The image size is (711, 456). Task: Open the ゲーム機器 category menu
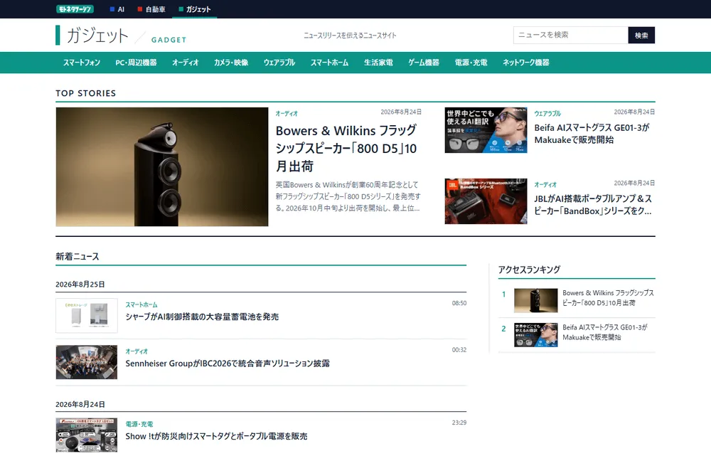[x=424, y=63]
